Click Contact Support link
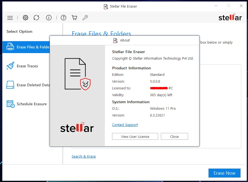The width and height of the screenshot is (248, 182). coord(125,125)
